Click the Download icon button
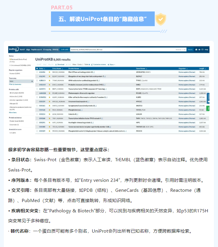The image size is (218, 247). (x=56, y=64)
